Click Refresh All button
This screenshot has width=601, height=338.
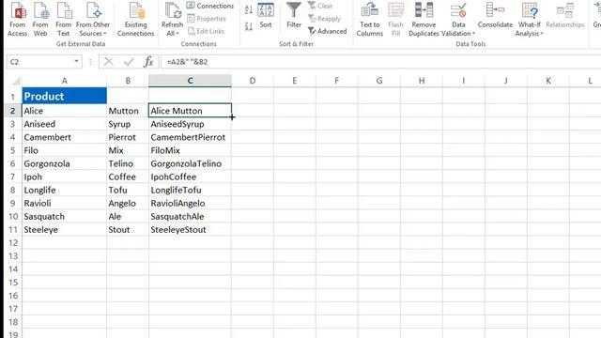172,19
